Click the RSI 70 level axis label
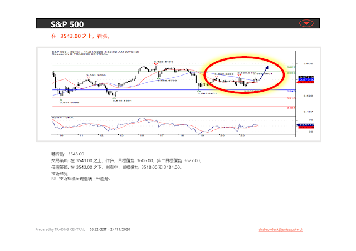Viewport: 356px width, 251px height. (310, 120)
